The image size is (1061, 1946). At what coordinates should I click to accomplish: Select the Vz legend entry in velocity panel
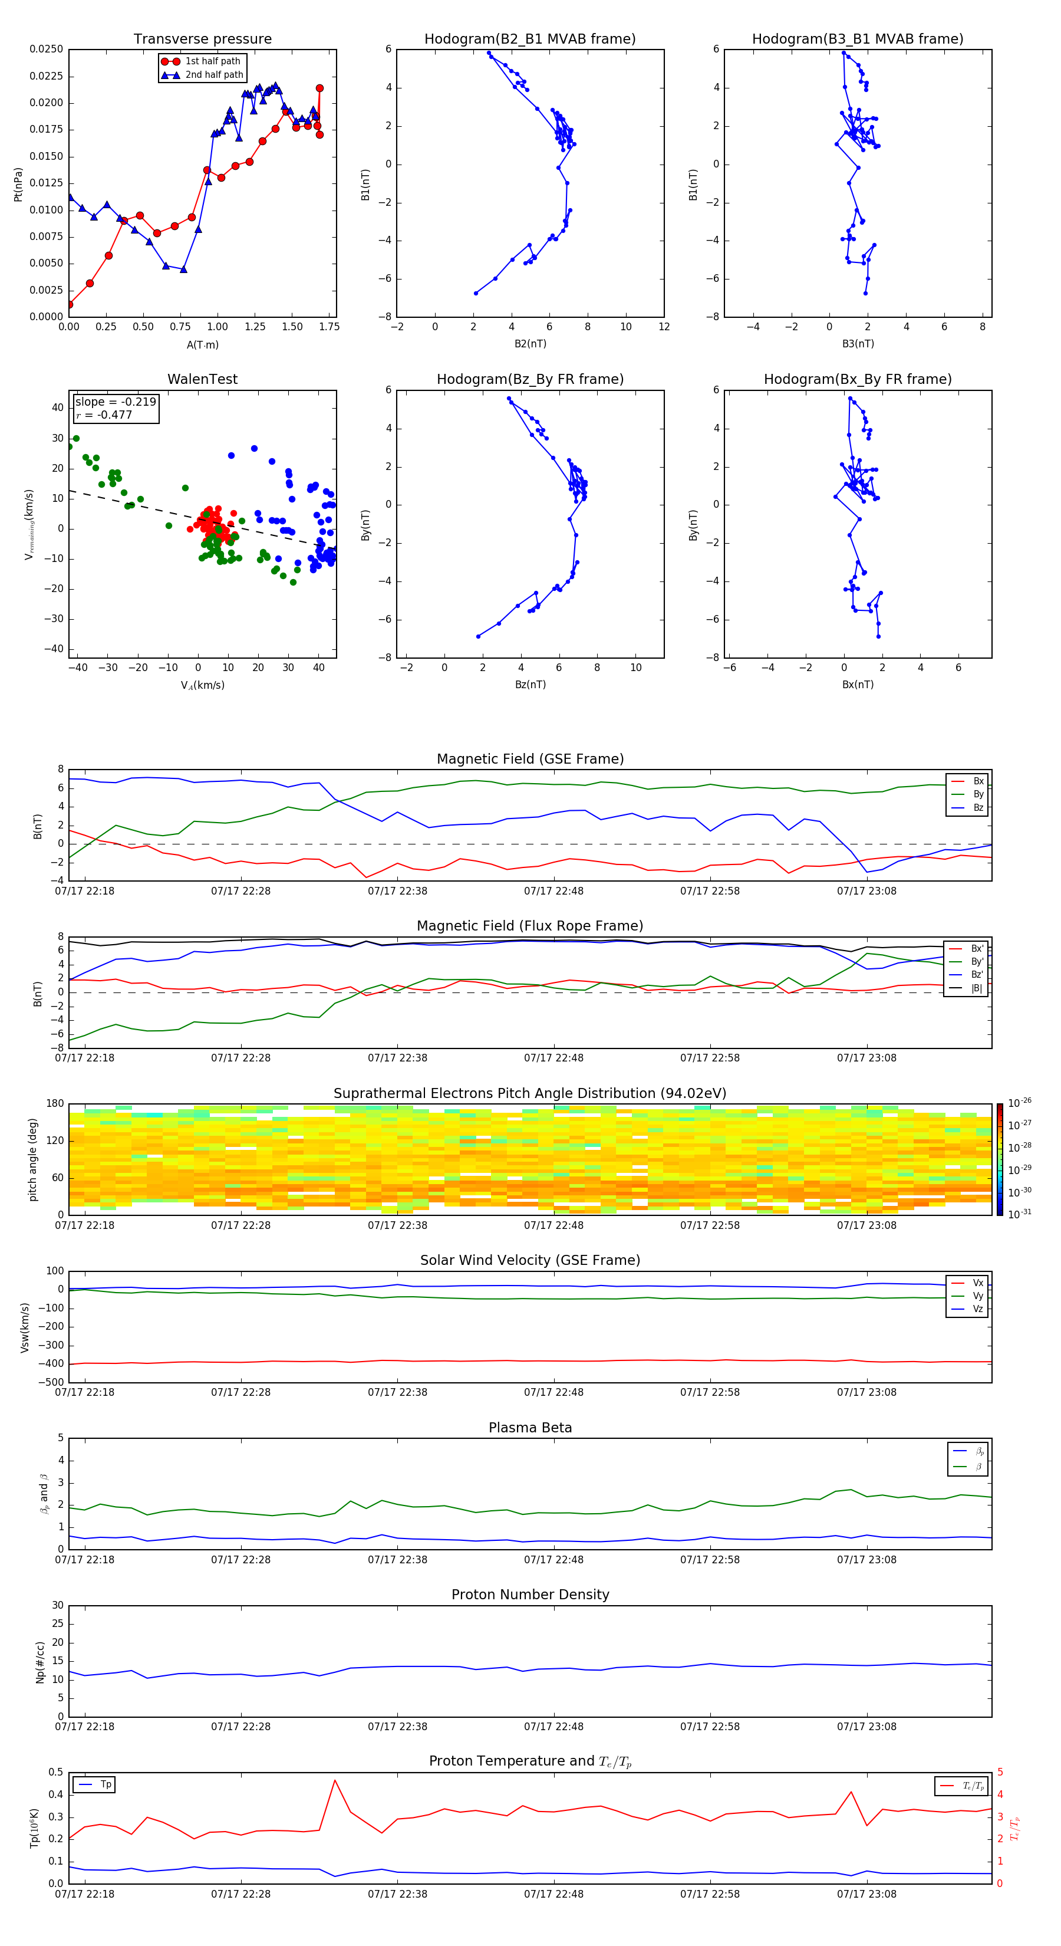(967, 1309)
